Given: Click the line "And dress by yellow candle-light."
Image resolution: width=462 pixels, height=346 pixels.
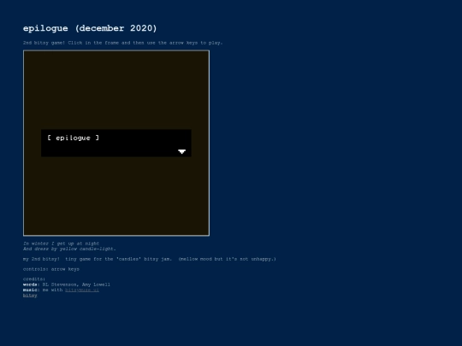Looking at the screenshot, I should click(x=69, y=249).
